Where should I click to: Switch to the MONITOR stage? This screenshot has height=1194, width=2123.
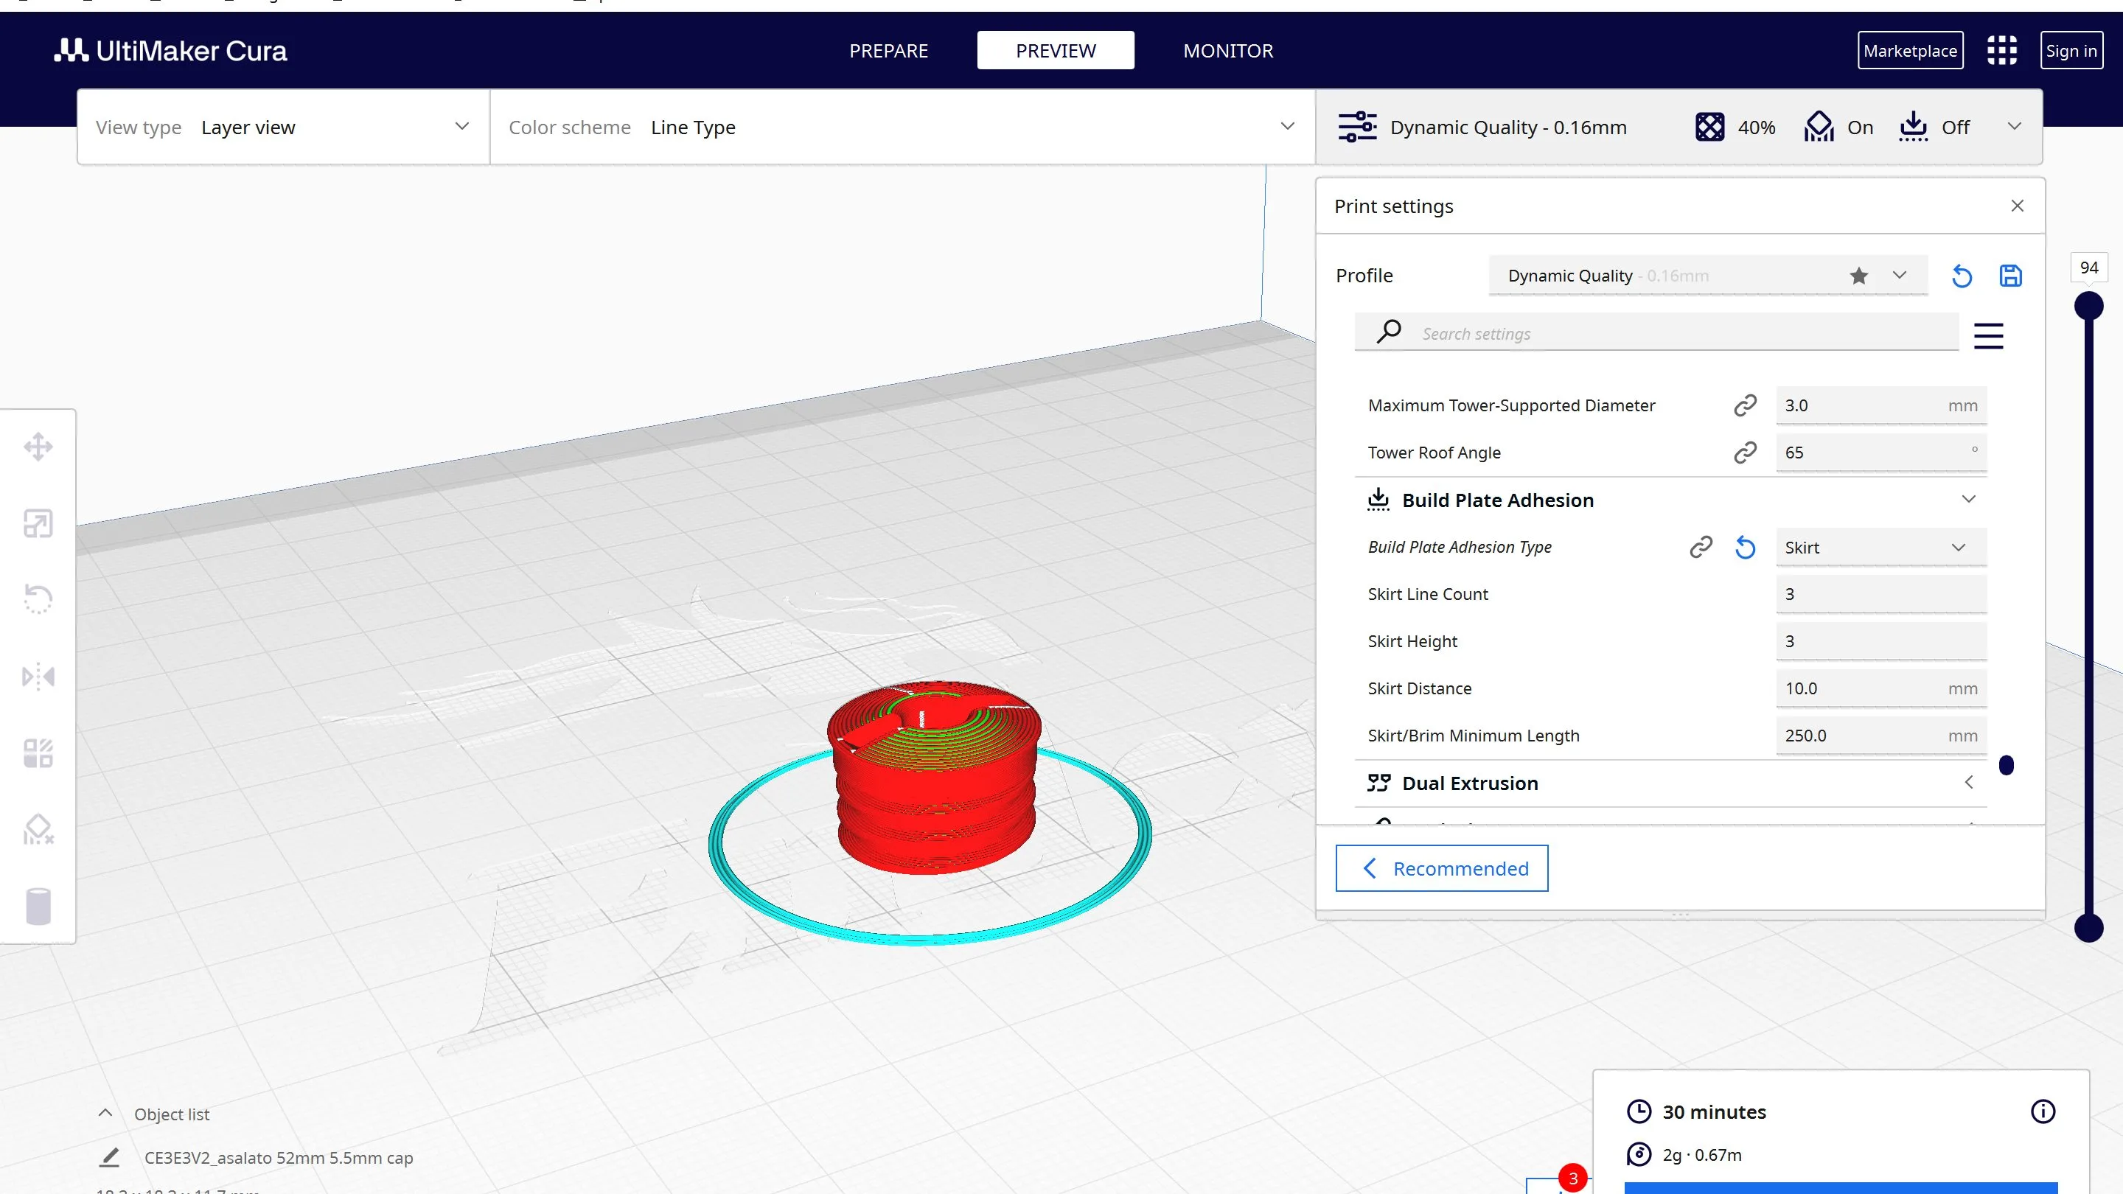pos(1228,50)
